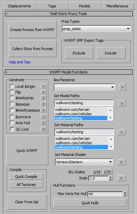Toggle the Flip checkbox

pyautogui.click(x=12, y=92)
